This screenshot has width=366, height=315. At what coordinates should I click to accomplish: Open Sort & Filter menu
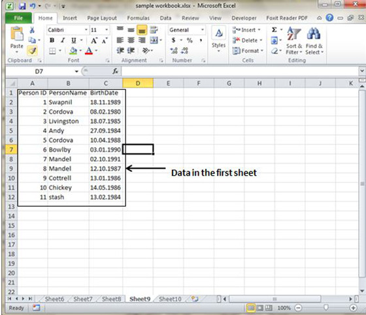[x=294, y=41]
